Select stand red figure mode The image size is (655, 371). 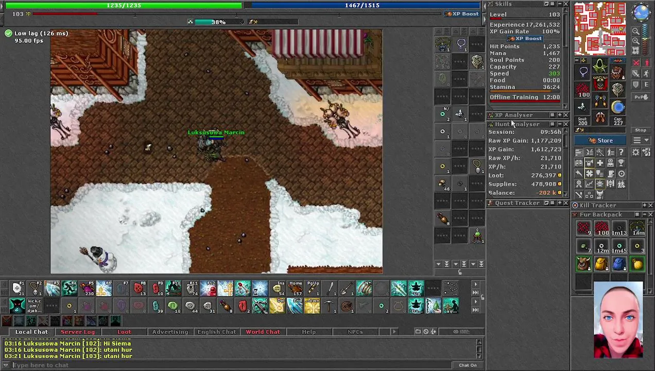(x=646, y=63)
